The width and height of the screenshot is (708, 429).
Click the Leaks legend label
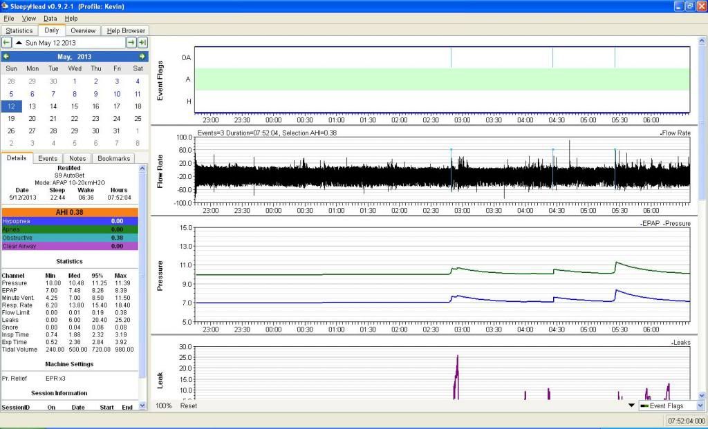(681, 343)
